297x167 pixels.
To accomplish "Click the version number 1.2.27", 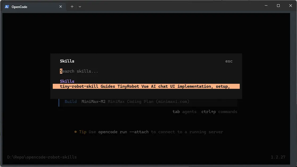I will 278,157.
